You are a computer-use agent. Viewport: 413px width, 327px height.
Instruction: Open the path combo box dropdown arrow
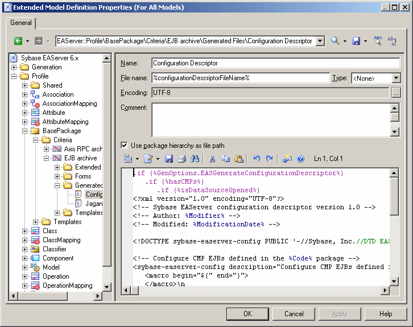pyautogui.click(x=320, y=41)
